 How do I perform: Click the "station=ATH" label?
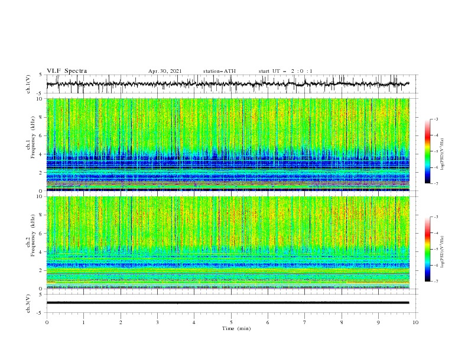[219, 71]
